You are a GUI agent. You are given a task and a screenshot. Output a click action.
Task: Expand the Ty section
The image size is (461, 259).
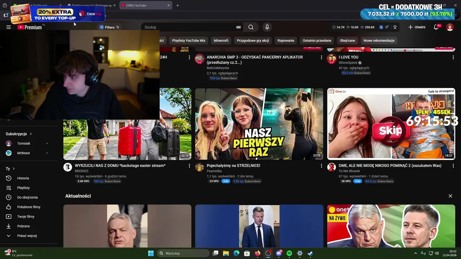tap(10, 169)
